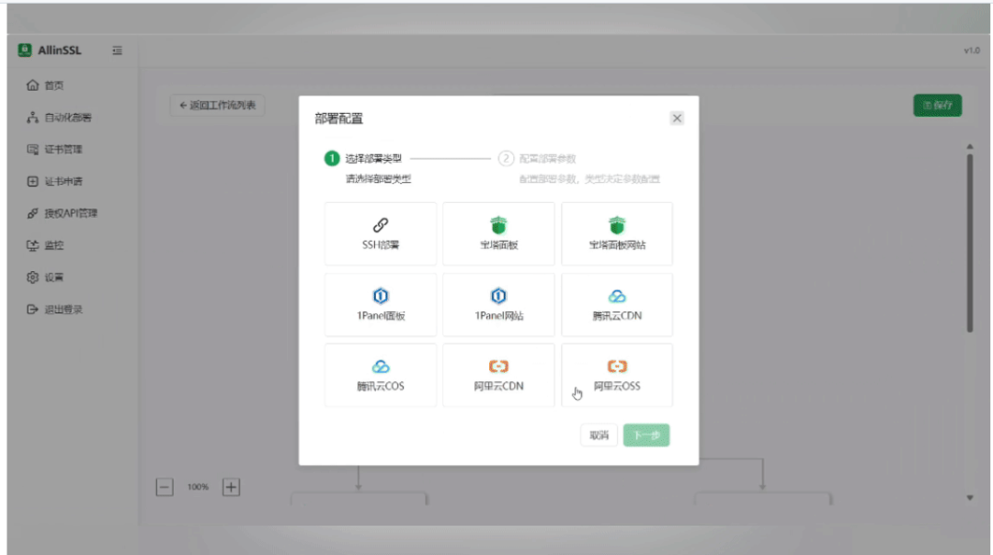The width and height of the screenshot is (993, 555).
Task: Click the 100% zoom level text
Action: tap(198, 487)
